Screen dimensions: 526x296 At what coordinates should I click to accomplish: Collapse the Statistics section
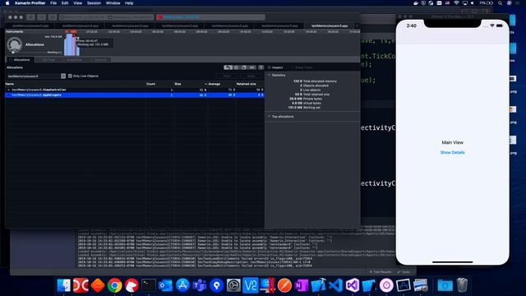tap(269, 75)
